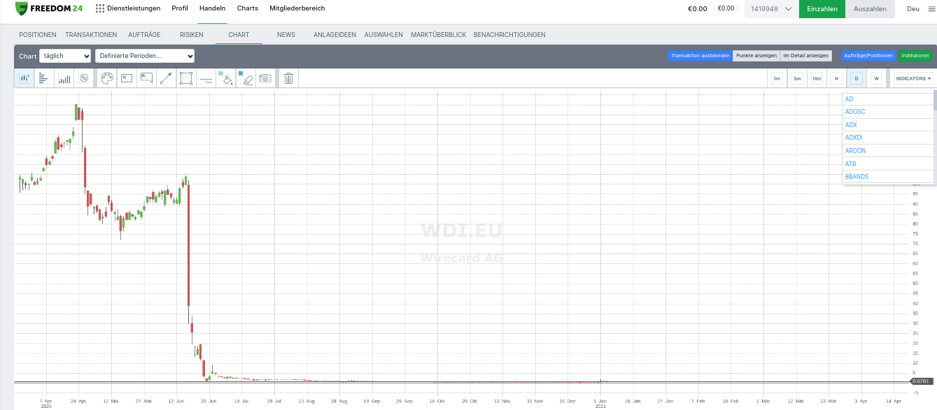Switch to the POSITIONEN tab
The image size is (937, 410).
(38, 35)
